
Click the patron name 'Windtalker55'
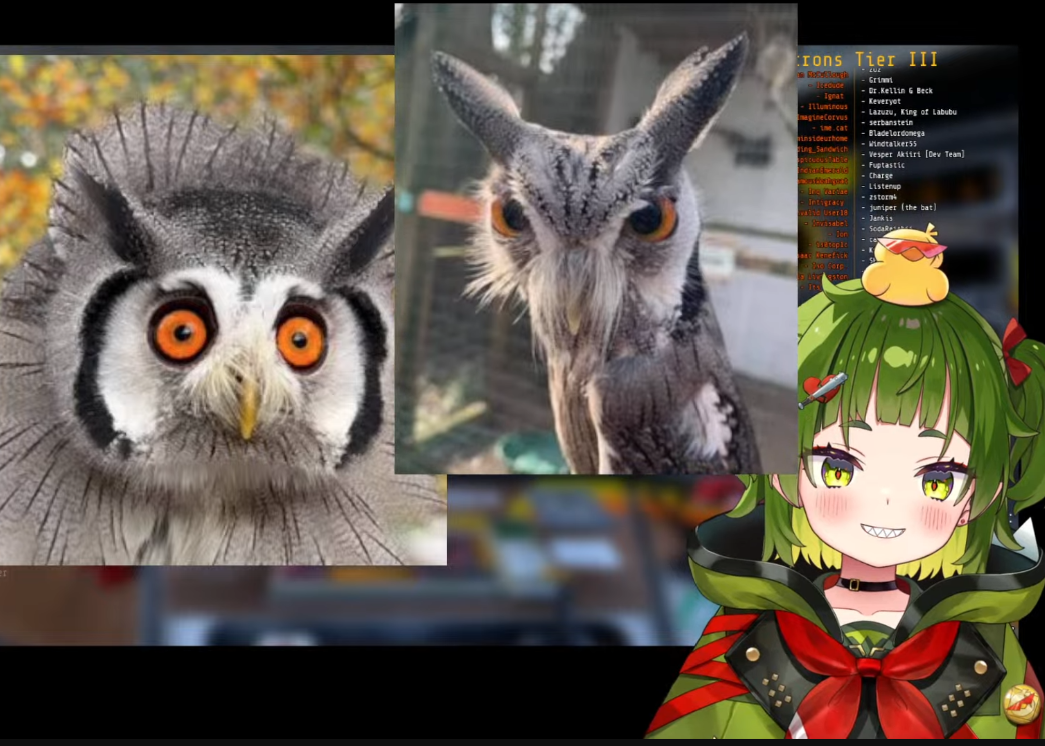(893, 144)
